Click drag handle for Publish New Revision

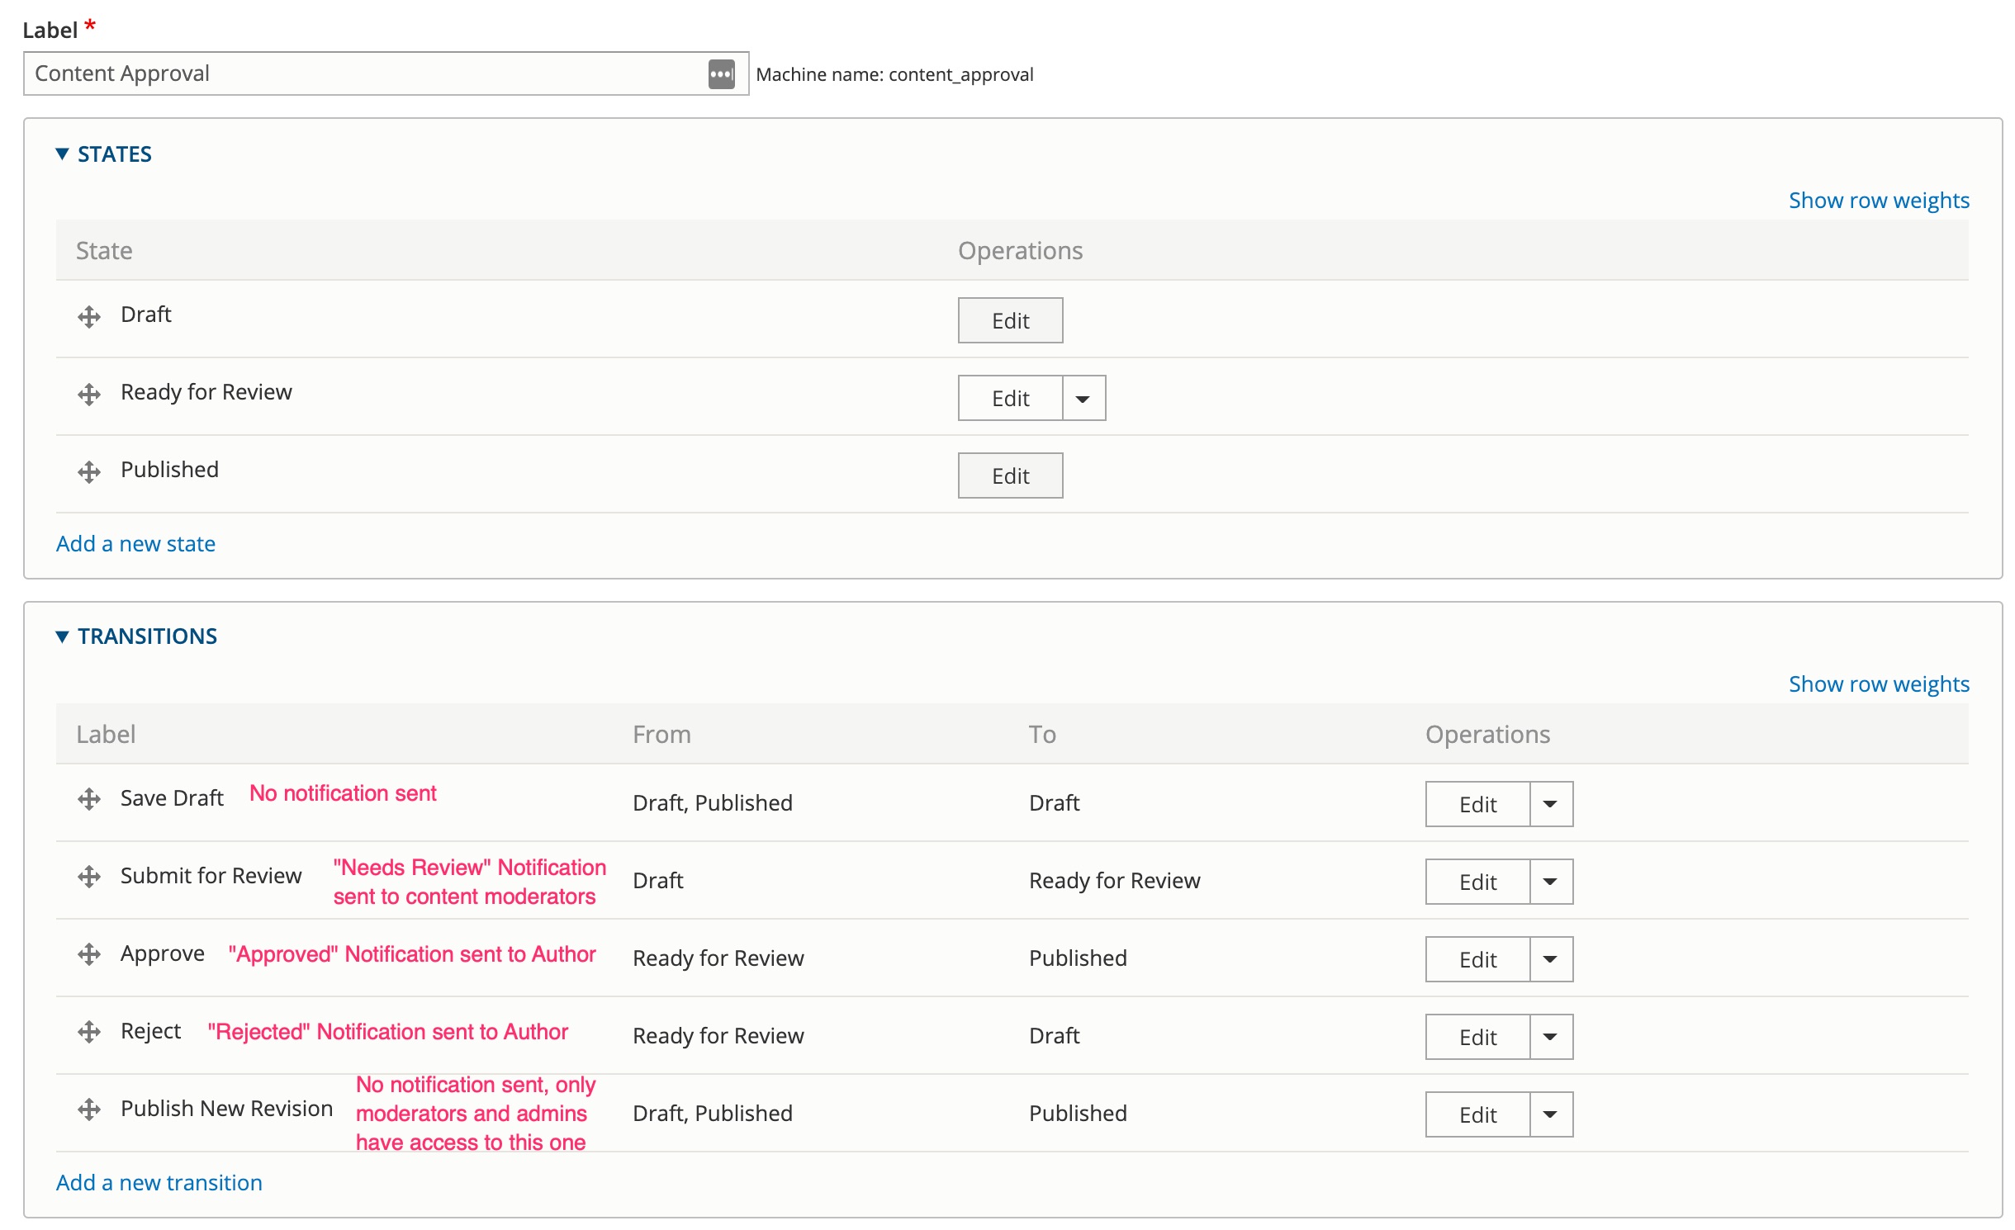tap(89, 1109)
